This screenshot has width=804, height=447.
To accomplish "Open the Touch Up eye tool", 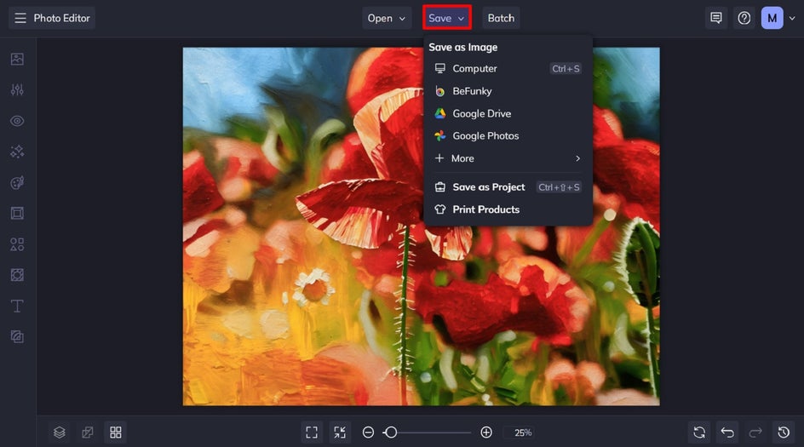I will point(17,121).
